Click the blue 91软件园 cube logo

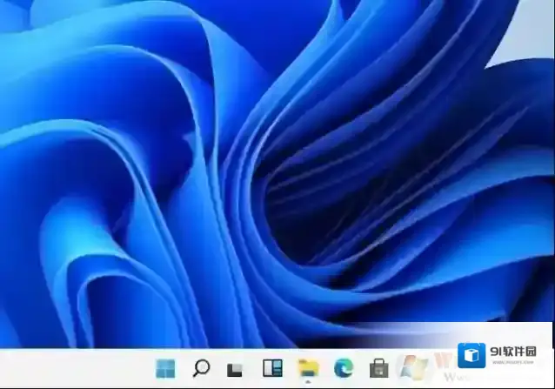(471, 355)
